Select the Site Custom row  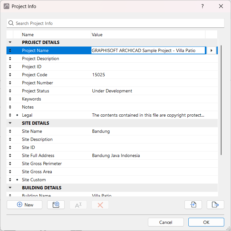click(112, 180)
